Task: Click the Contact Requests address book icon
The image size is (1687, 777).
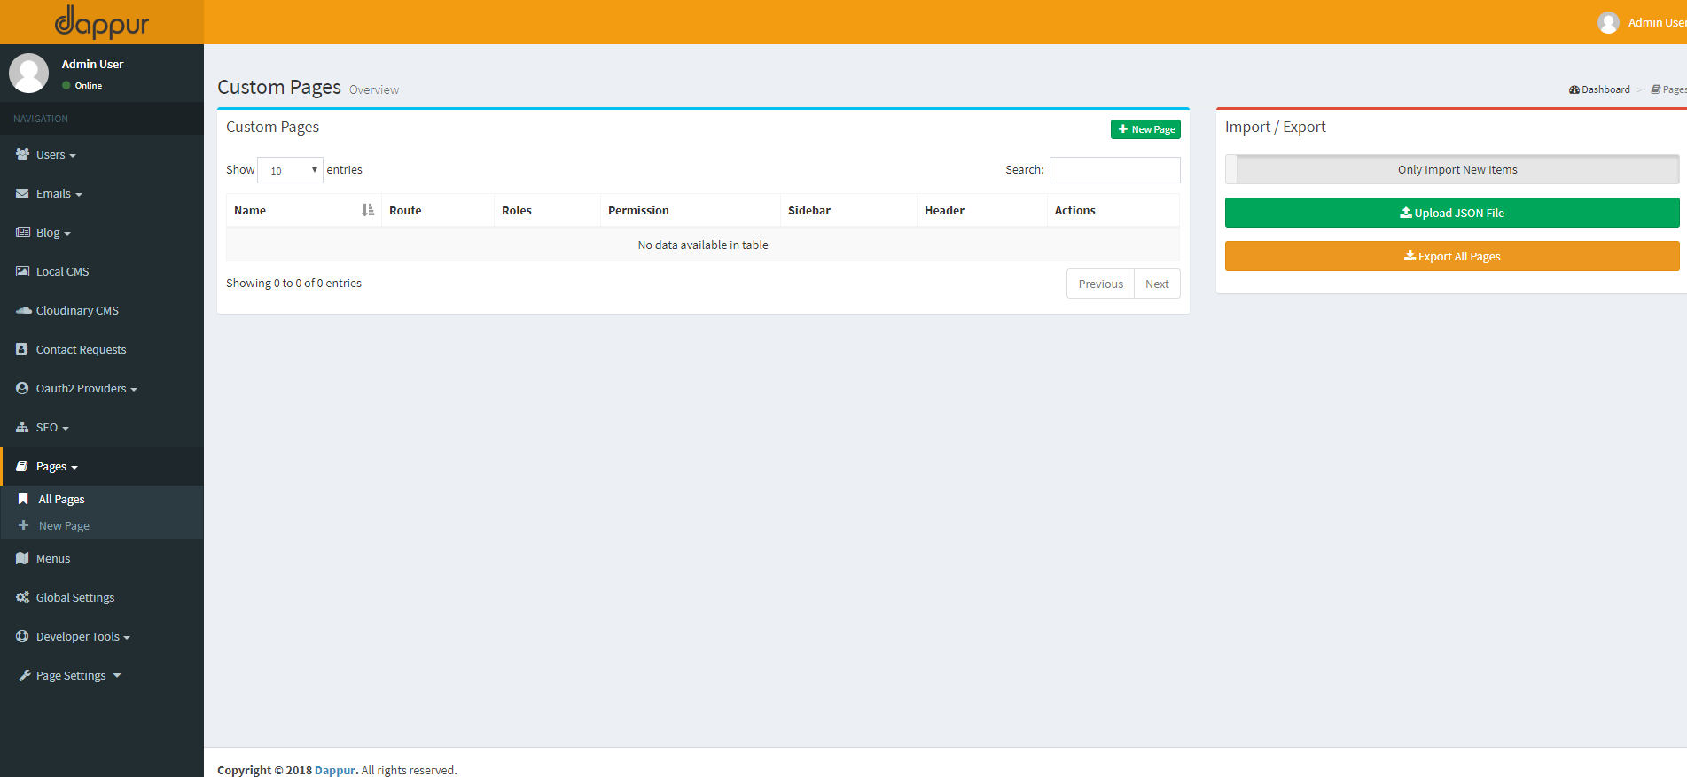Action: click(x=22, y=349)
